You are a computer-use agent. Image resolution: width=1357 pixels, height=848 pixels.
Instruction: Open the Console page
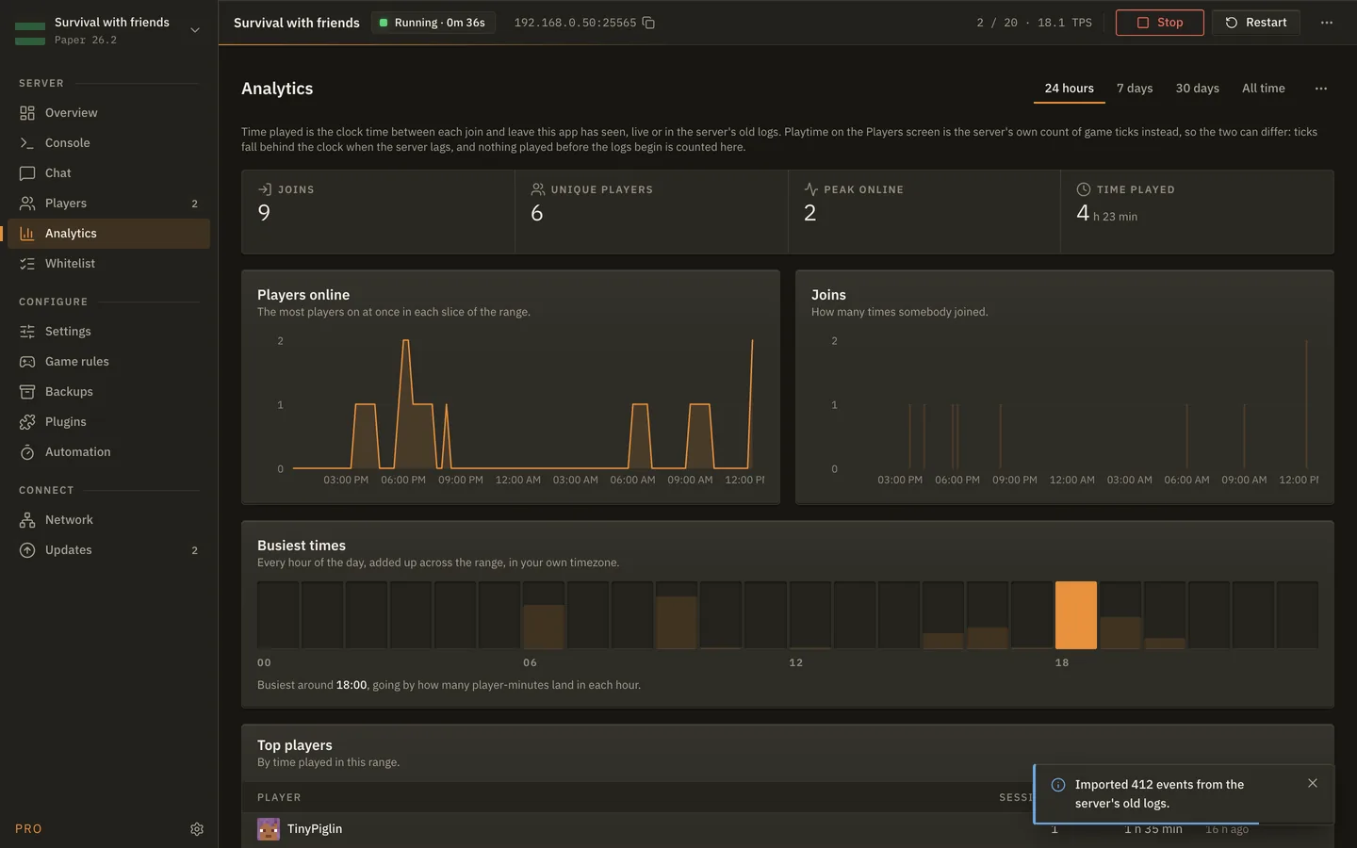click(x=108, y=143)
